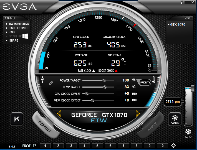The image size is (197, 150).
Task: Go to previous GPU with left yellow arrow
Action: click(59, 114)
